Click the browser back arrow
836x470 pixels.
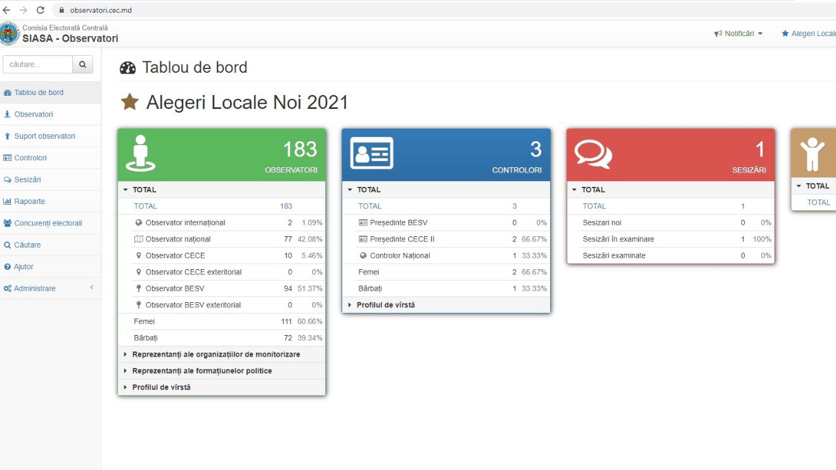coord(7,10)
